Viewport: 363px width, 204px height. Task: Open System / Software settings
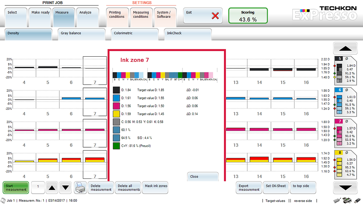click(165, 17)
